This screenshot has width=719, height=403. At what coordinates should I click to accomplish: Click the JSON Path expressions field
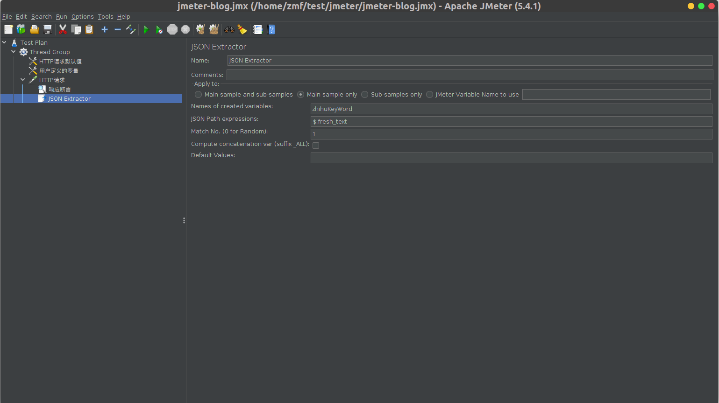click(x=512, y=121)
